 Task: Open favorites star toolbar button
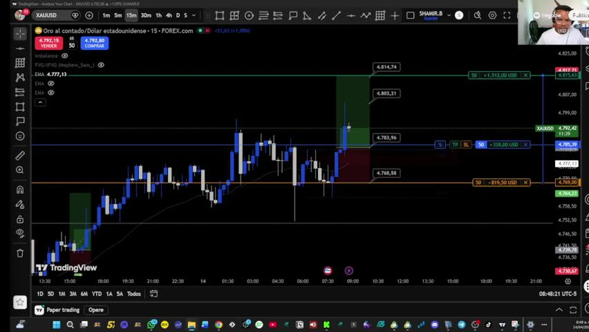20,302
